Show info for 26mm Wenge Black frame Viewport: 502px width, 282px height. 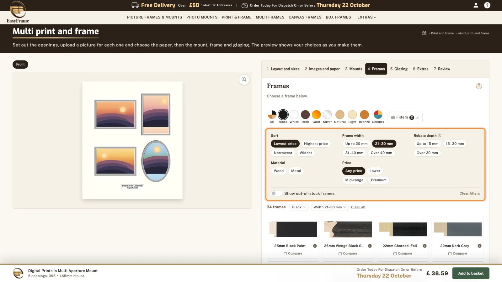[x=370, y=246]
